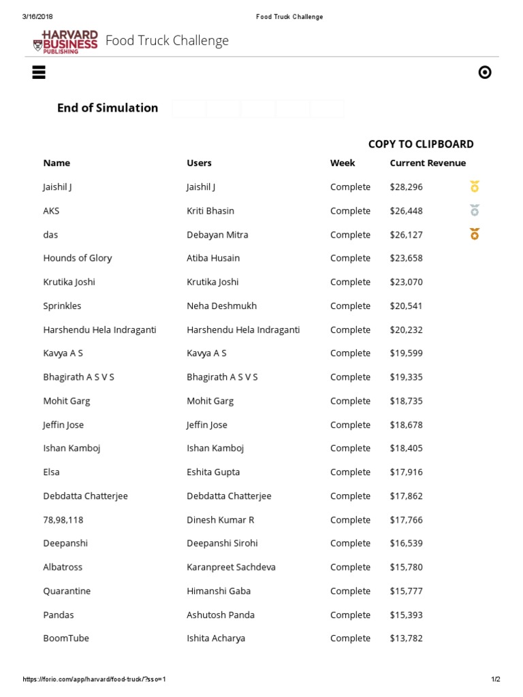Viewport: 523px width, 697px height.
Task: Click the Harvard Business Publishing logo
Action: tap(66, 42)
